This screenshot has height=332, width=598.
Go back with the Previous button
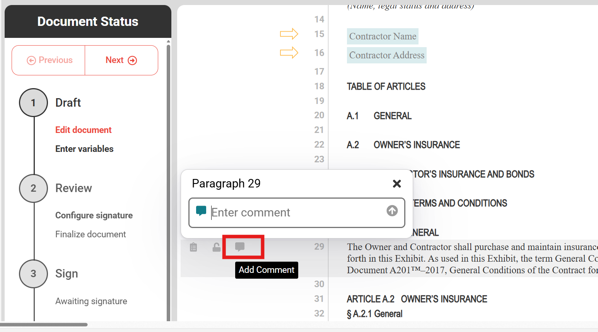pos(49,60)
